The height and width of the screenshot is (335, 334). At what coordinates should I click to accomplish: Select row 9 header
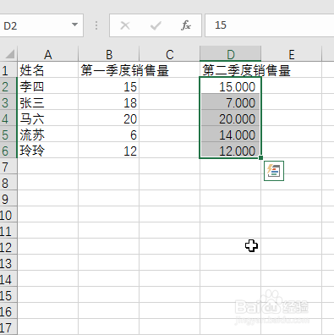[8, 199]
